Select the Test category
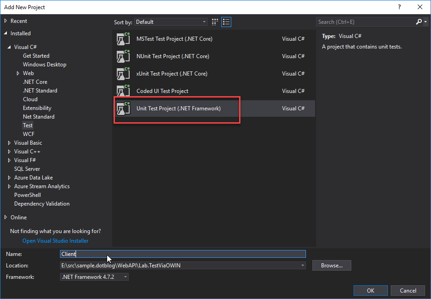 [28, 125]
